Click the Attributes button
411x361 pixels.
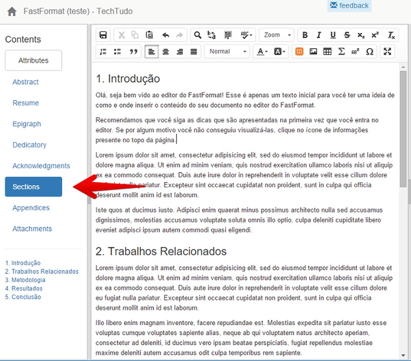click(x=33, y=60)
